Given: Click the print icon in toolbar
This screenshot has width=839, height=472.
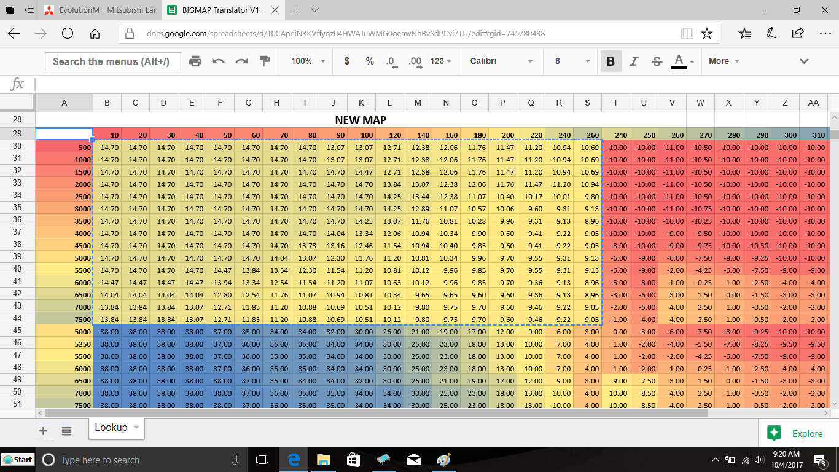Looking at the screenshot, I should pyautogui.click(x=195, y=61).
